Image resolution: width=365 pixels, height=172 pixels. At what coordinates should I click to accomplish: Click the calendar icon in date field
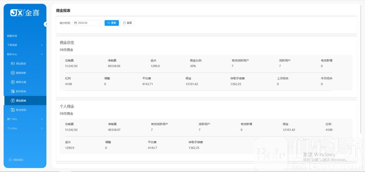[76, 23]
